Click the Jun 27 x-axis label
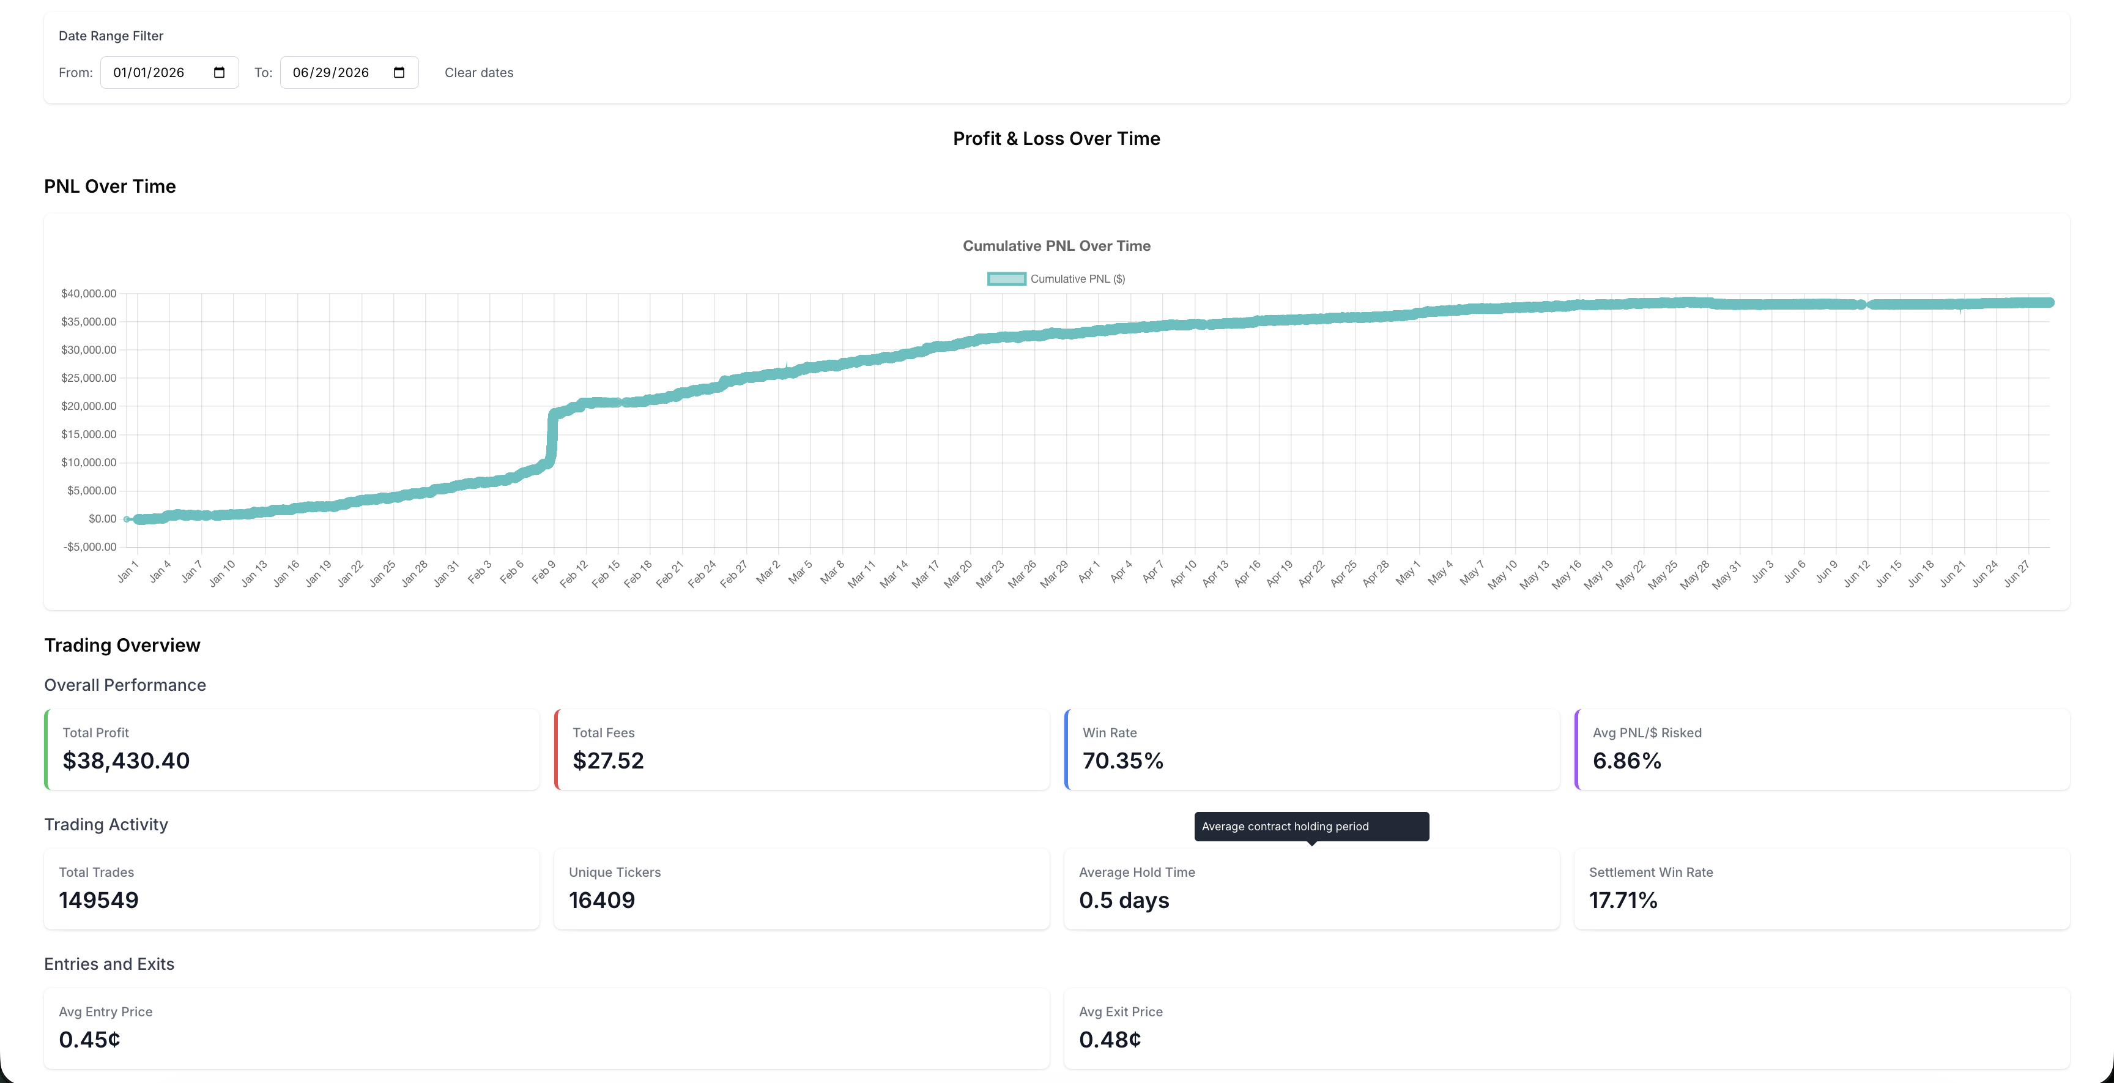This screenshot has width=2114, height=1083. point(2016,573)
